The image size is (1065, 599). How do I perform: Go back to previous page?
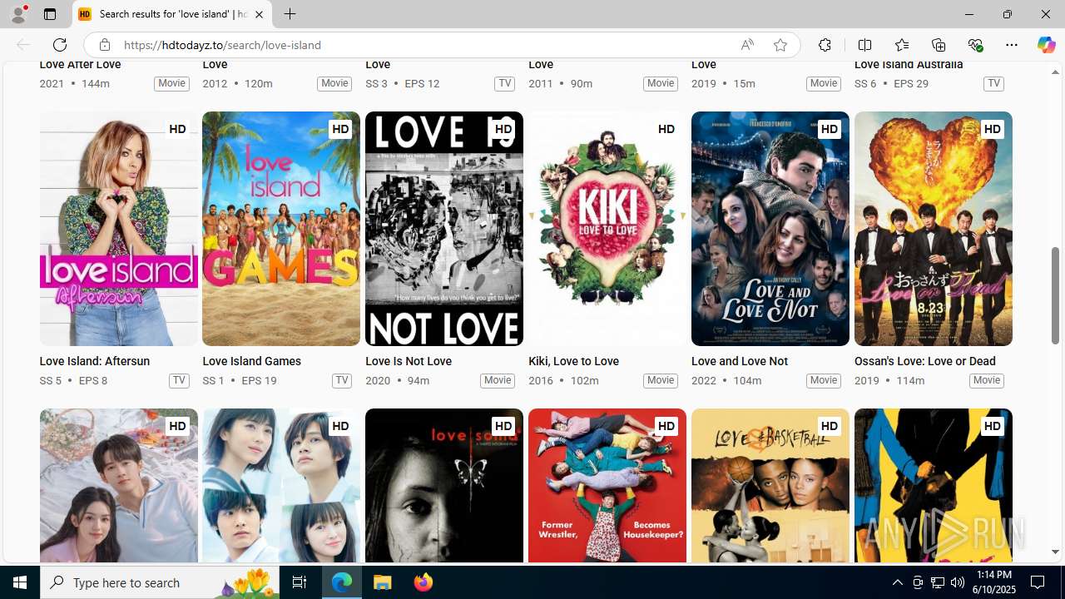click(x=23, y=45)
